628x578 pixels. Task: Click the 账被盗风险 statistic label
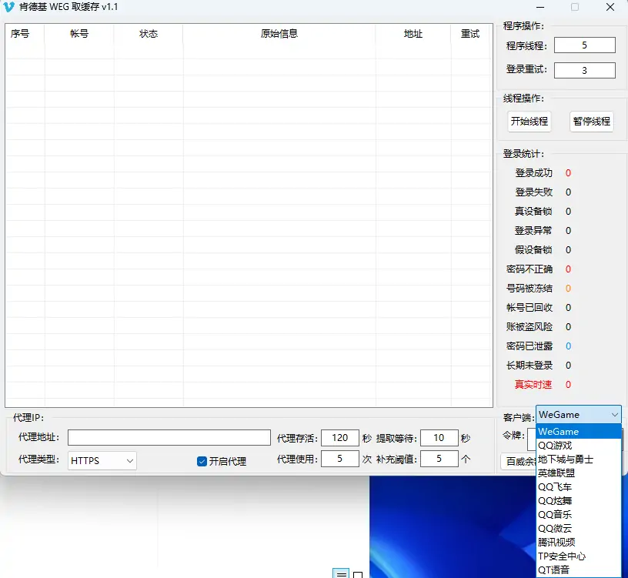point(529,327)
